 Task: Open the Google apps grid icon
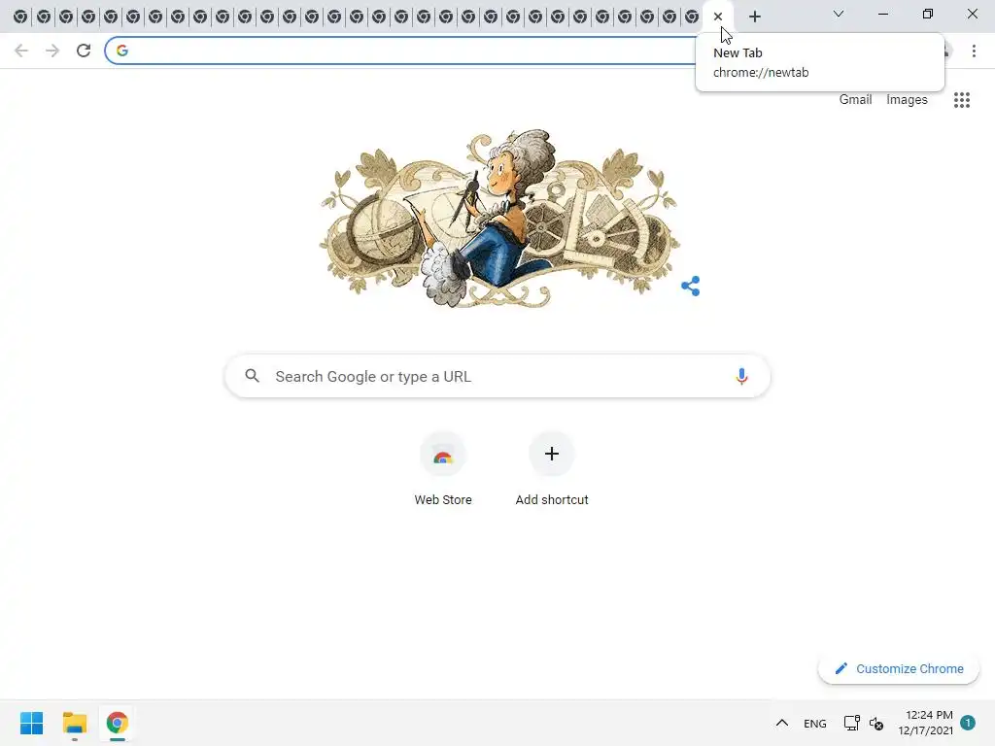(961, 100)
